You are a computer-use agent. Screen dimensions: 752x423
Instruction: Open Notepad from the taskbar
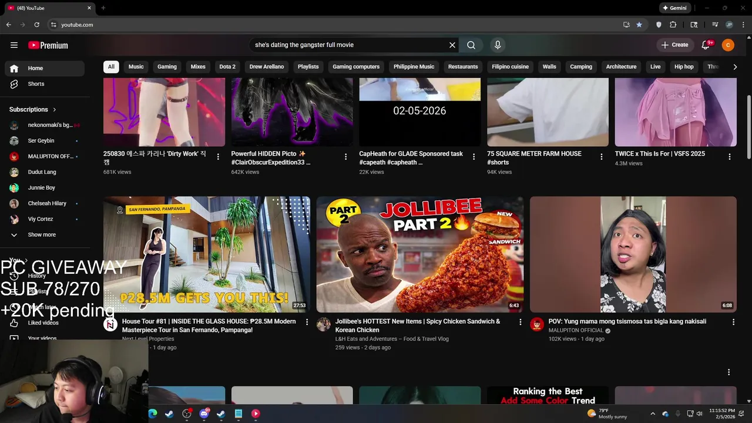pos(239,414)
